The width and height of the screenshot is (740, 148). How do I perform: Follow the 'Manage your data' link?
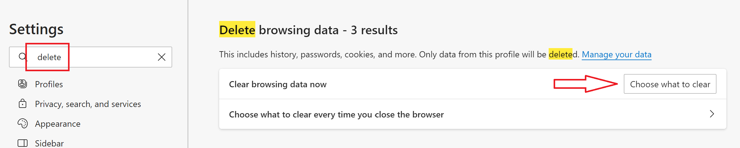pyautogui.click(x=616, y=55)
